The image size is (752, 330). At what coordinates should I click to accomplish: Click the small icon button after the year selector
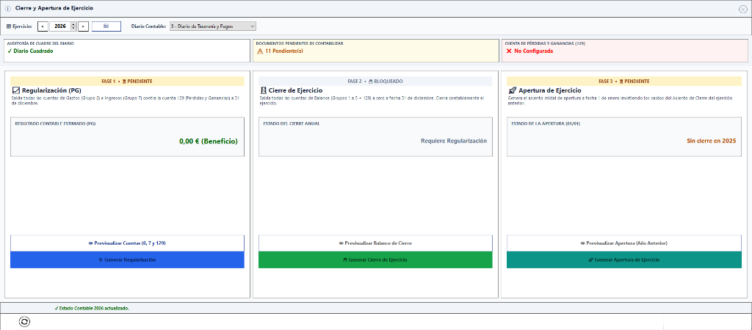click(x=106, y=26)
